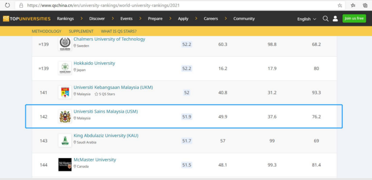
Task: Click the UKM crest logo
Action: click(65, 92)
